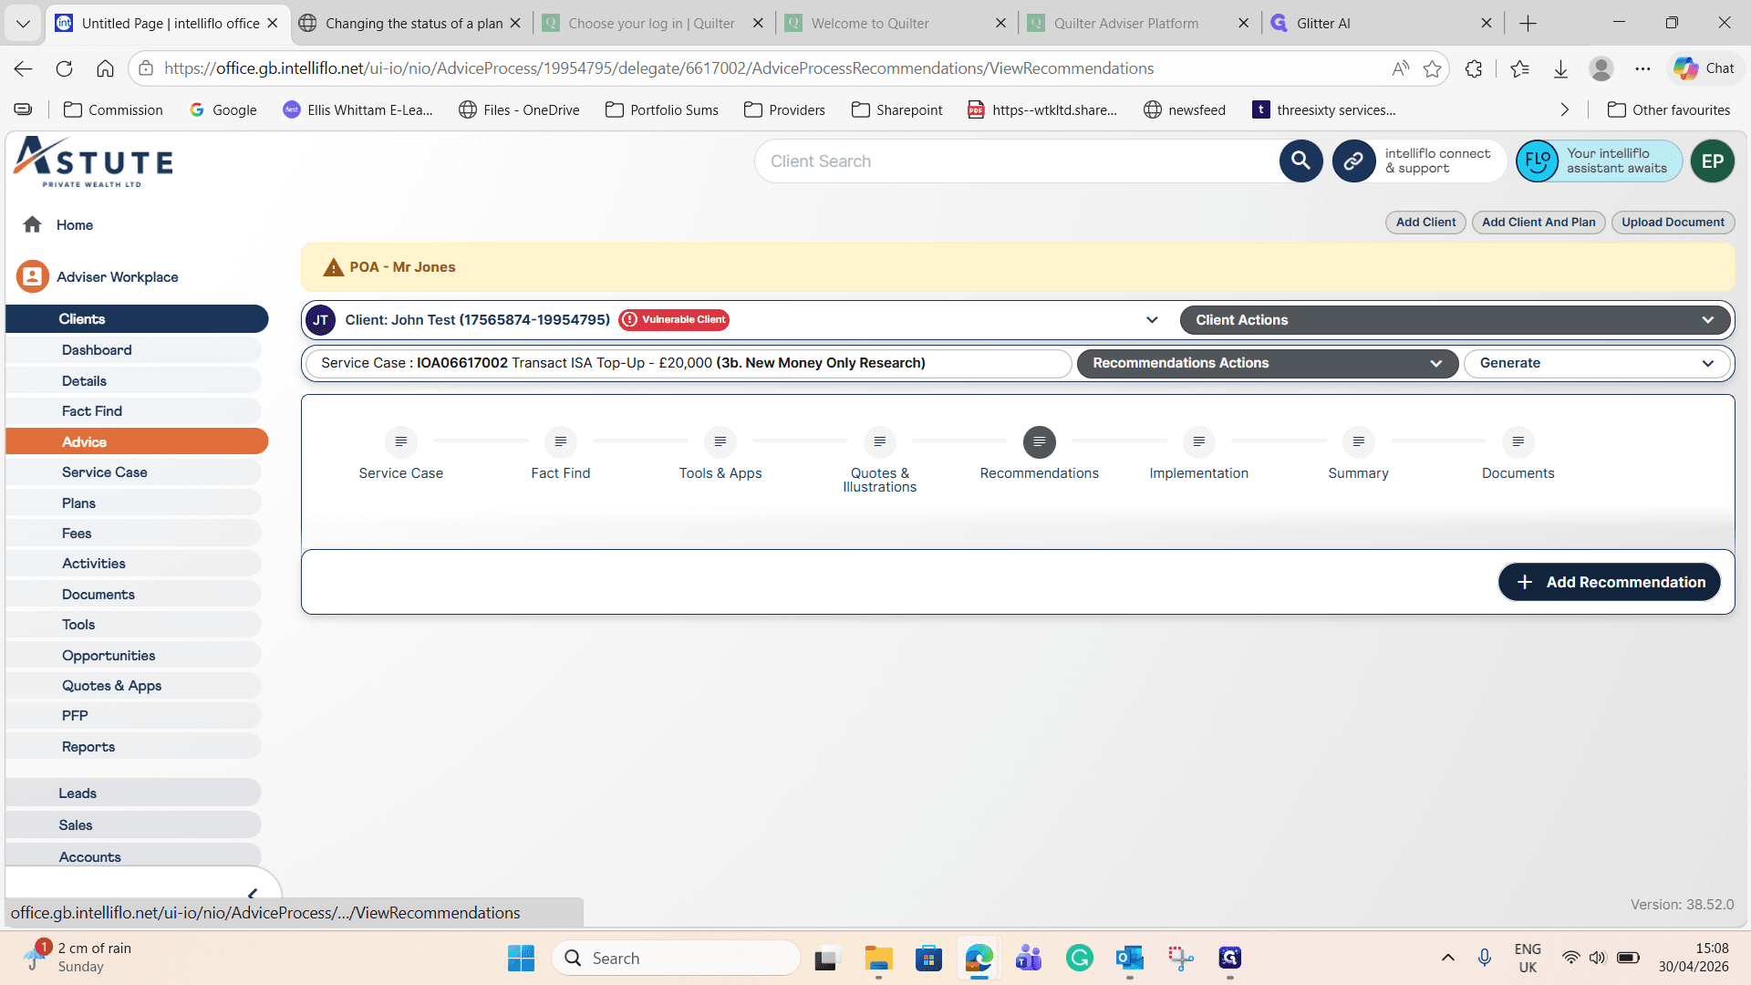
Task: Click the Add Client button
Action: pyautogui.click(x=1425, y=222)
